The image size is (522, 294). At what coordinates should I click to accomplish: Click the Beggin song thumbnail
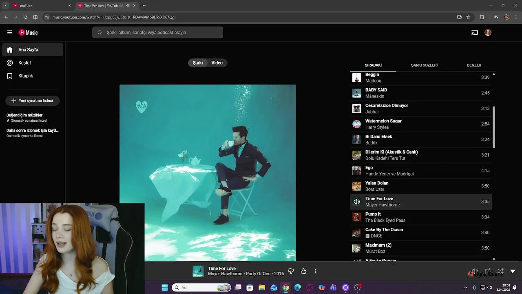click(x=357, y=78)
